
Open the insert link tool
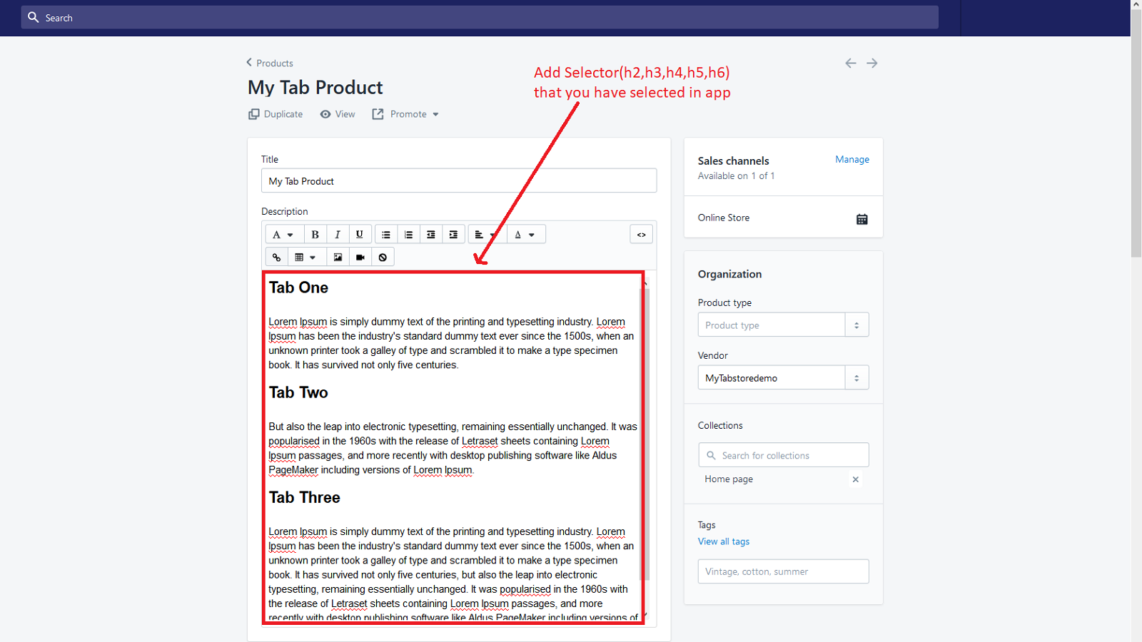click(277, 256)
